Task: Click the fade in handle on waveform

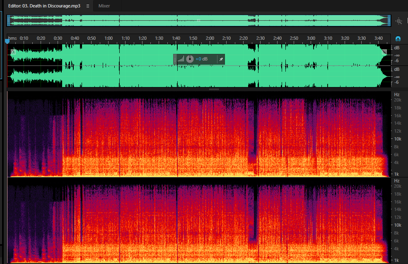Action: (x=13, y=52)
